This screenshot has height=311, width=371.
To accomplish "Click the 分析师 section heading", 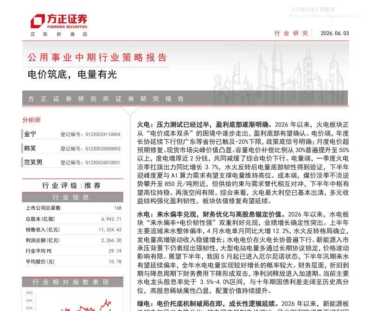I will pos(32,120).
